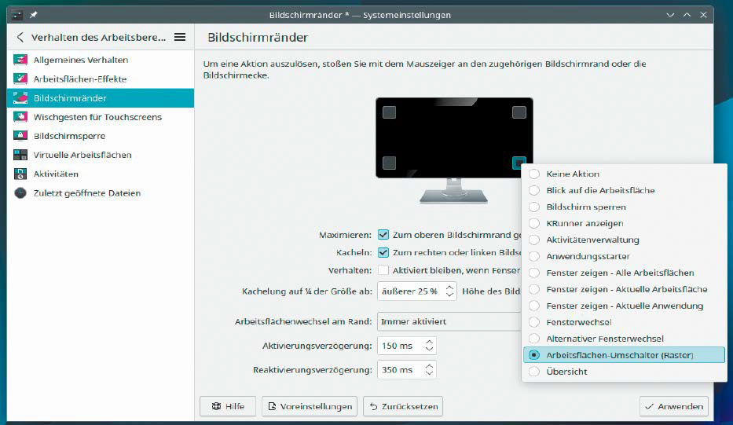Screen dimensions: 733x425
Task: Open Wischgesten für Touchscreens label
Action: tap(97, 117)
